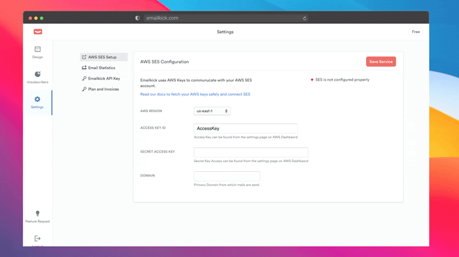Open the Design section icon
The image size is (459, 257).
[37, 49]
